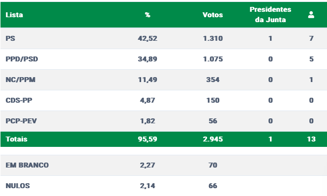The width and height of the screenshot is (327, 196).
Task: Select the EM BRANCO row label
Action: pos(27,165)
